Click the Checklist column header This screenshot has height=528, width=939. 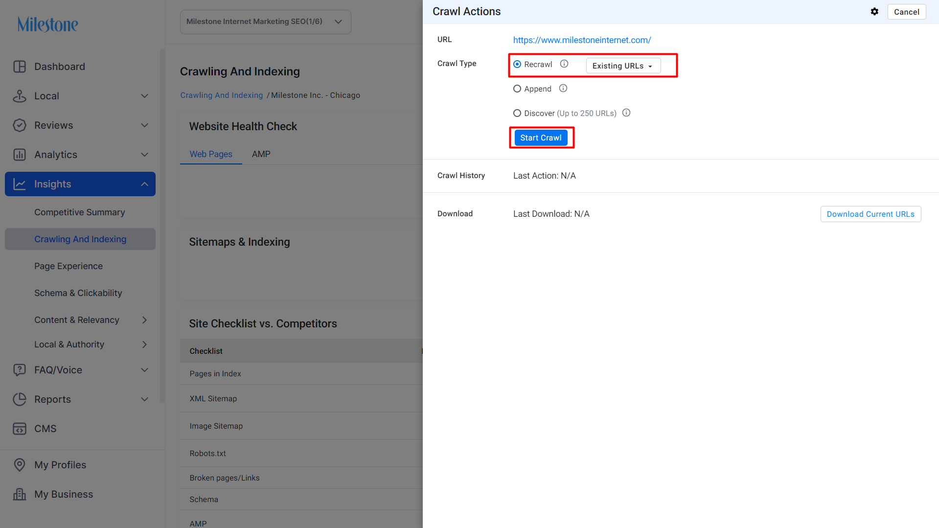(206, 351)
